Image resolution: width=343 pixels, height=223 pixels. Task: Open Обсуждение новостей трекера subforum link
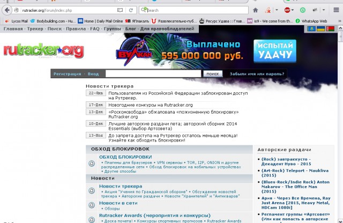[168, 194]
